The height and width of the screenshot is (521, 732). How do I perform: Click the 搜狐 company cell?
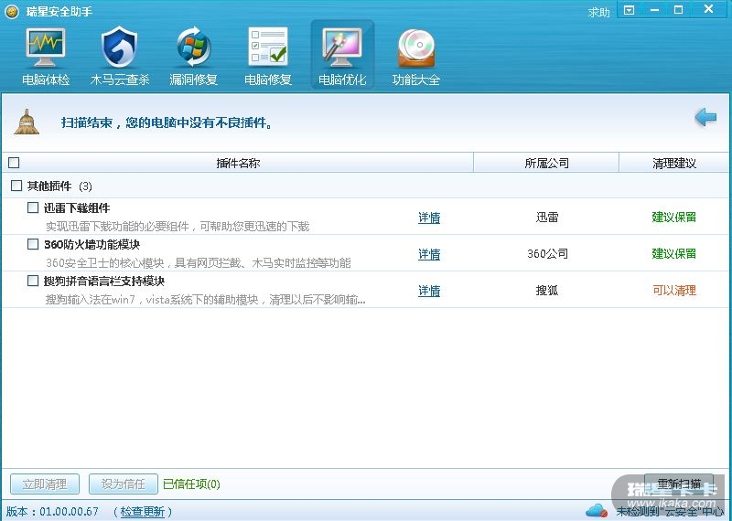[x=547, y=290]
